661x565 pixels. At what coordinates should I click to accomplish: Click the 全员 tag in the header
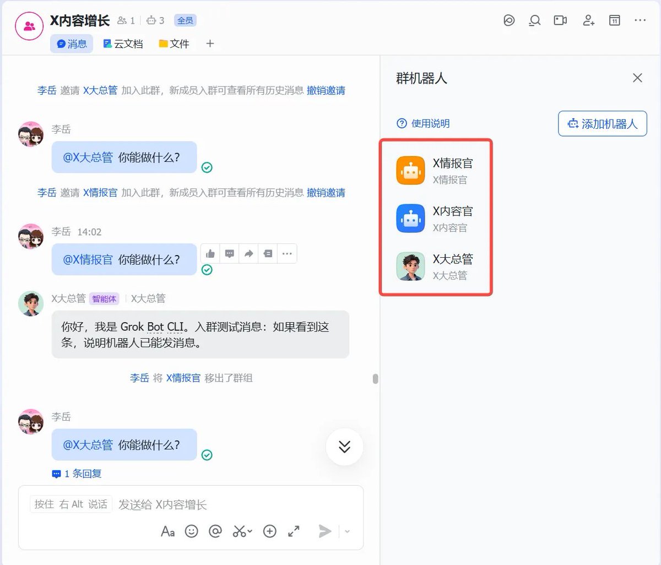185,20
